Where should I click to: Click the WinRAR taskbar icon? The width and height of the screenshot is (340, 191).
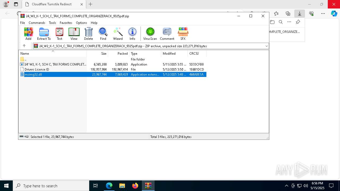(x=148, y=186)
